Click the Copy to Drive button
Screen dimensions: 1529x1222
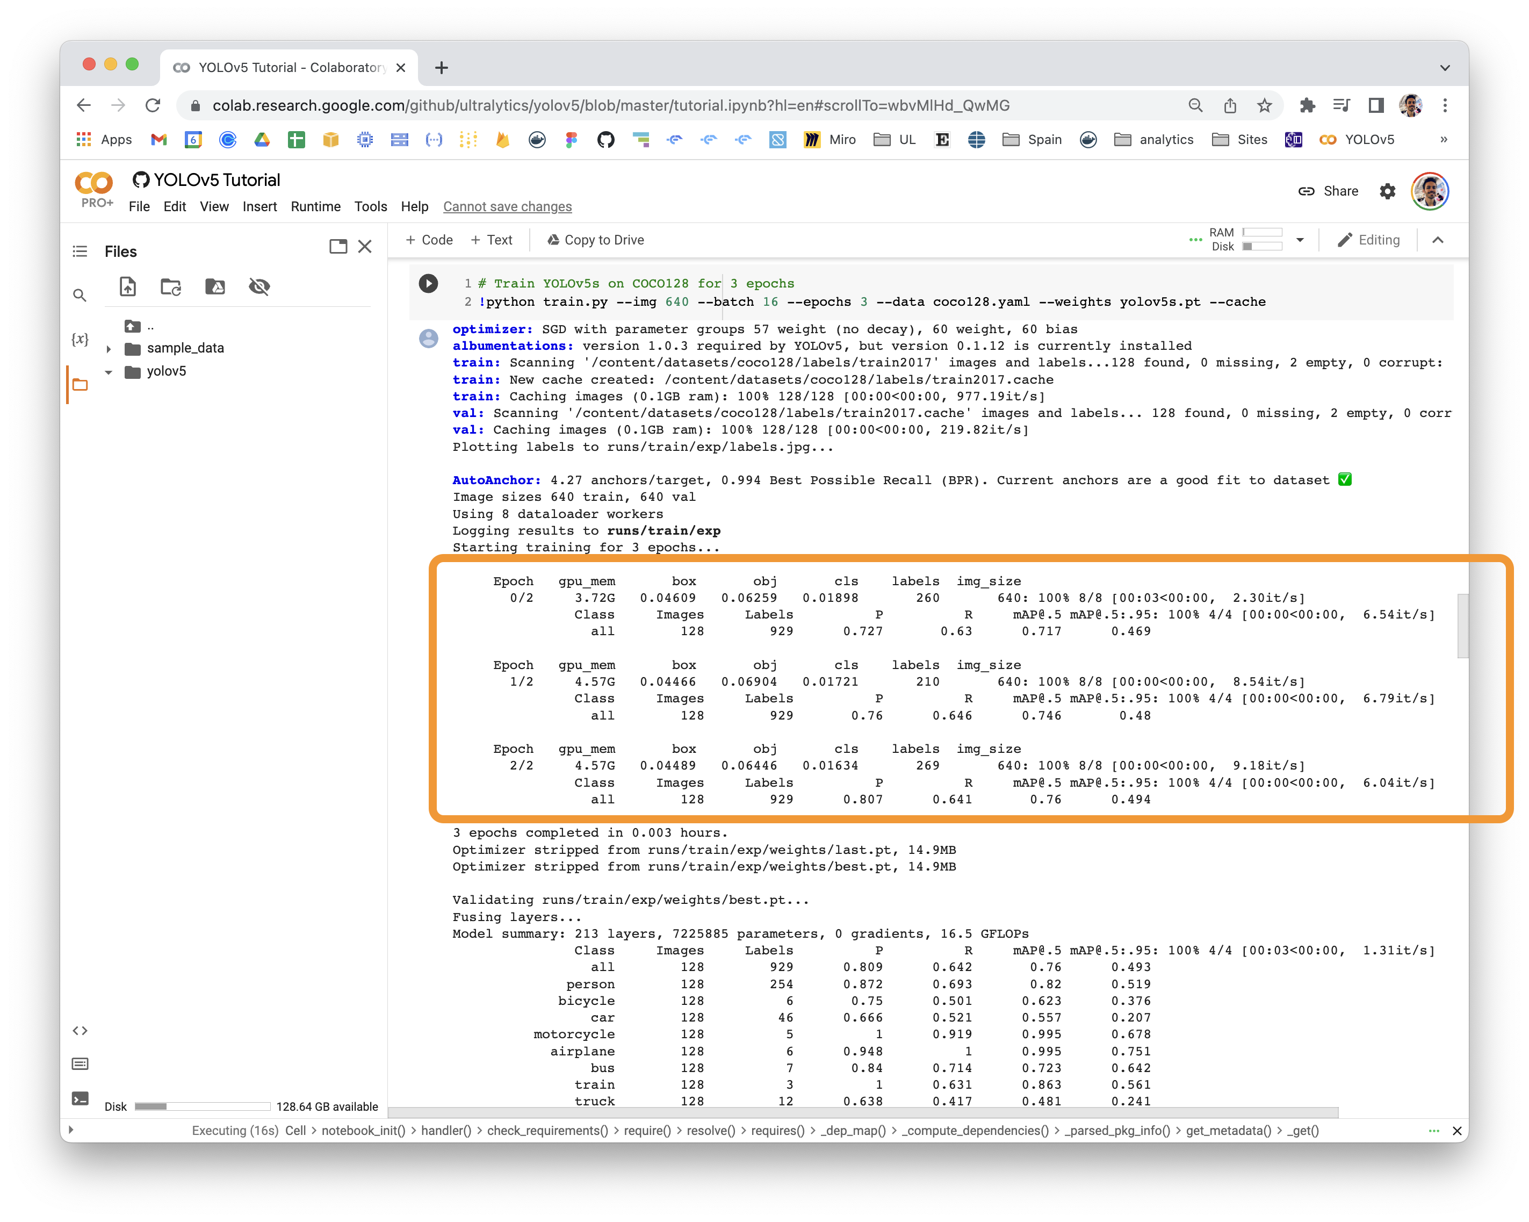pyautogui.click(x=596, y=240)
